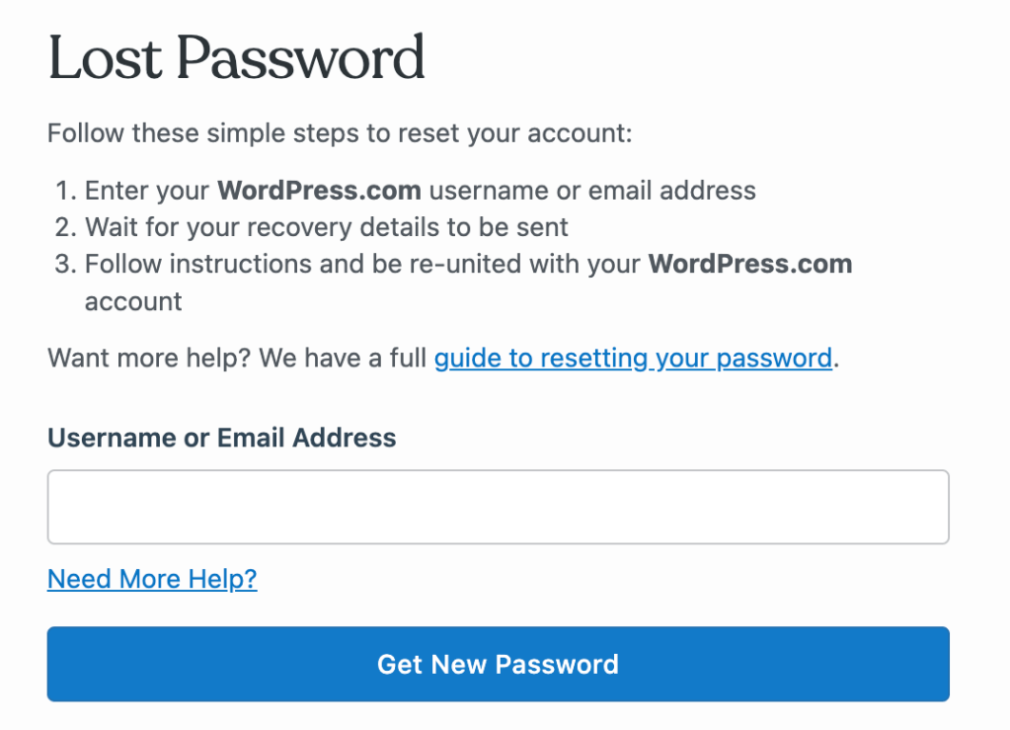
Task: Click the Need More Help? link
Action: pyautogui.click(x=152, y=579)
